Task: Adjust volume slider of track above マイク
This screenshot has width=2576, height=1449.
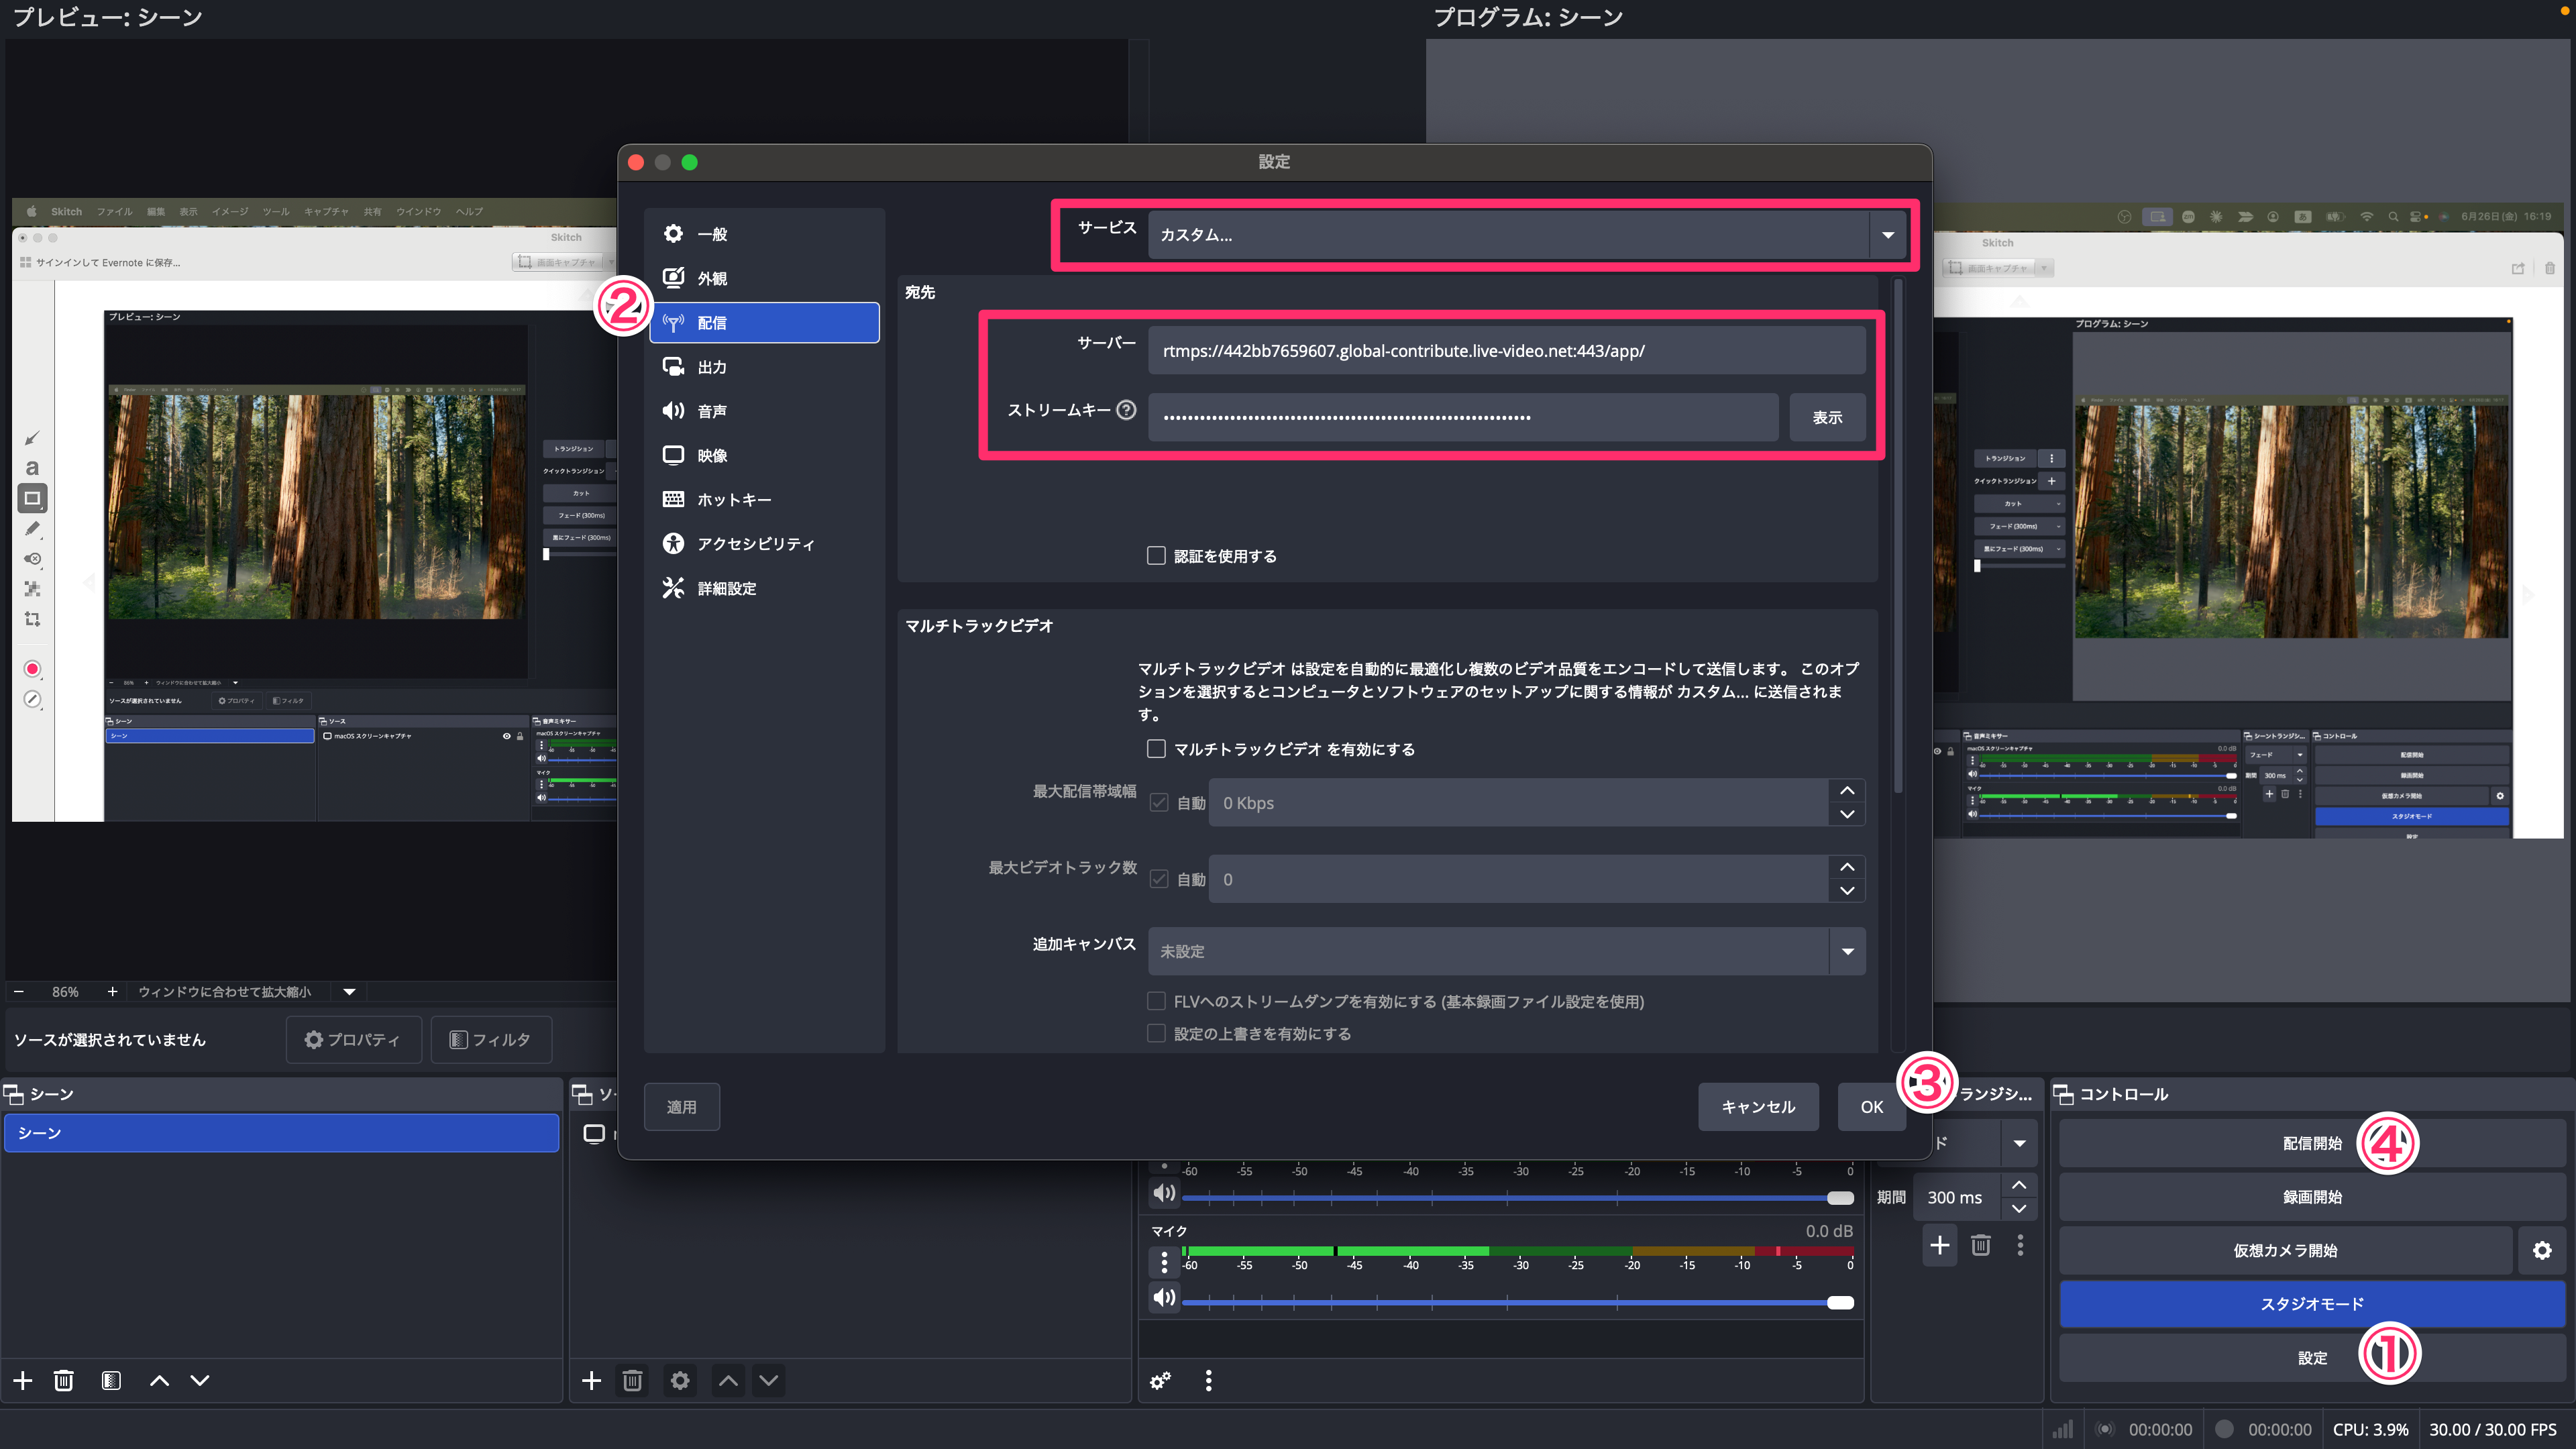Action: (1517, 1197)
